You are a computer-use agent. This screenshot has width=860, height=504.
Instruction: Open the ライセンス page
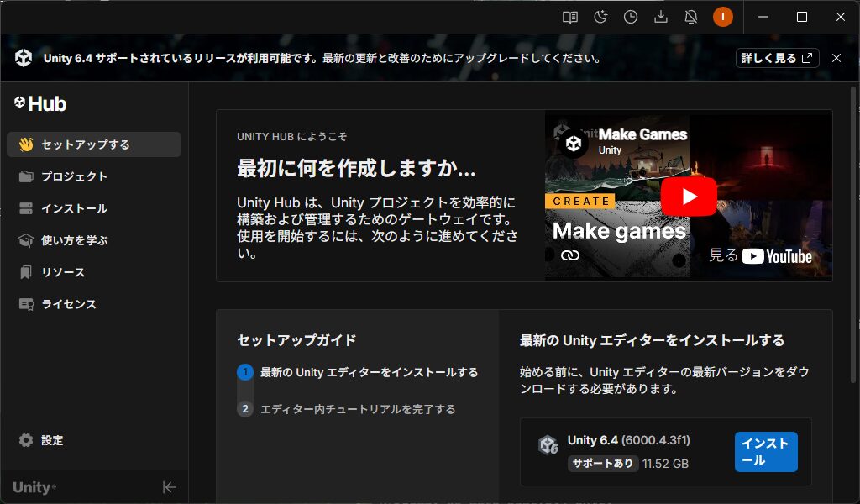(x=69, y=304)
